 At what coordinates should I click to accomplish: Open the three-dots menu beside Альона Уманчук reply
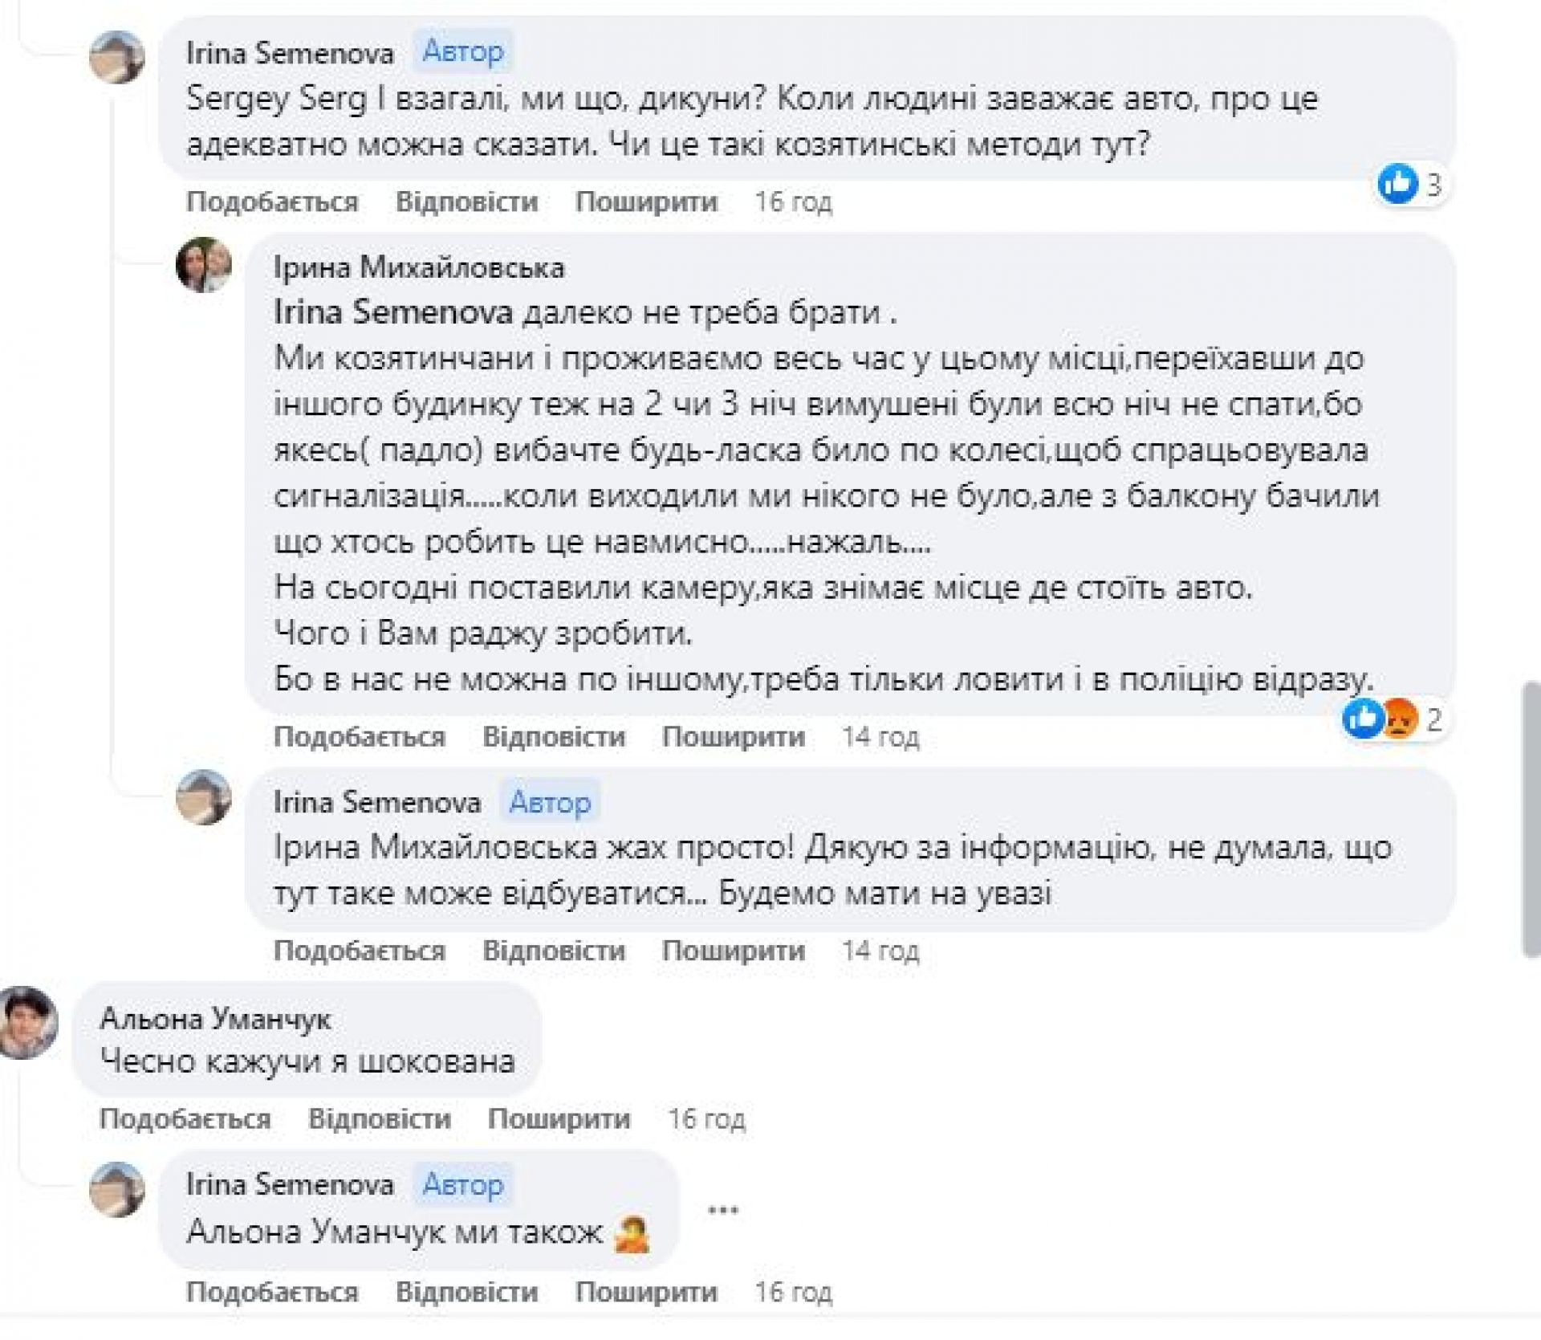point(723,1210)
